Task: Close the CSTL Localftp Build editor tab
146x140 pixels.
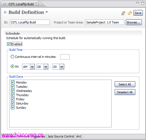Action: pyautogui.click(x=37, y=4)
